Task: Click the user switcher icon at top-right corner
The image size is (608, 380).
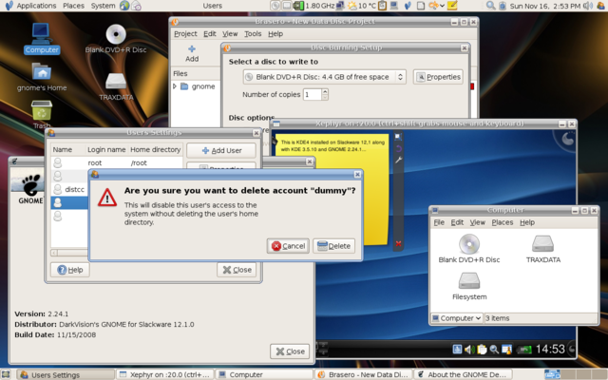Action: pyautogui.click(x=601, y=6)
